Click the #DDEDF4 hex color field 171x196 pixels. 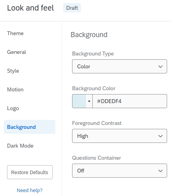point(130,101)
